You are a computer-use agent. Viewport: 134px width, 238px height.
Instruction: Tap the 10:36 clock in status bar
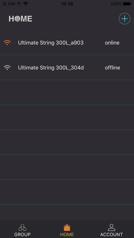coord(67,4)
